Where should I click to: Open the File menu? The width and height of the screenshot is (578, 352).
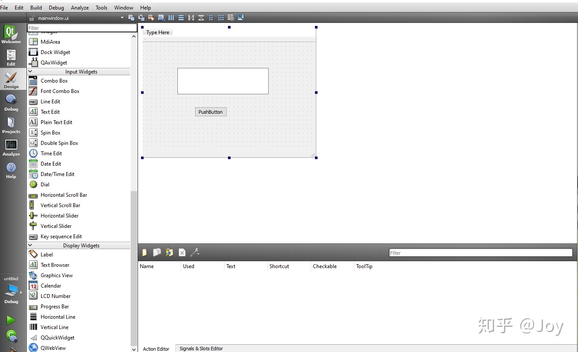pyautogui.click(x=4, y=7)
